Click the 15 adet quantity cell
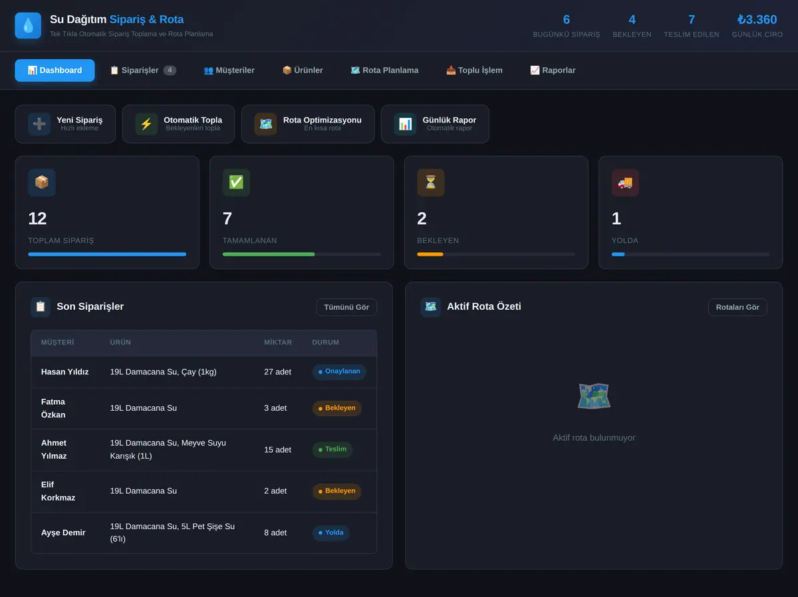798x597 pixels. click(x=277, y=449)
